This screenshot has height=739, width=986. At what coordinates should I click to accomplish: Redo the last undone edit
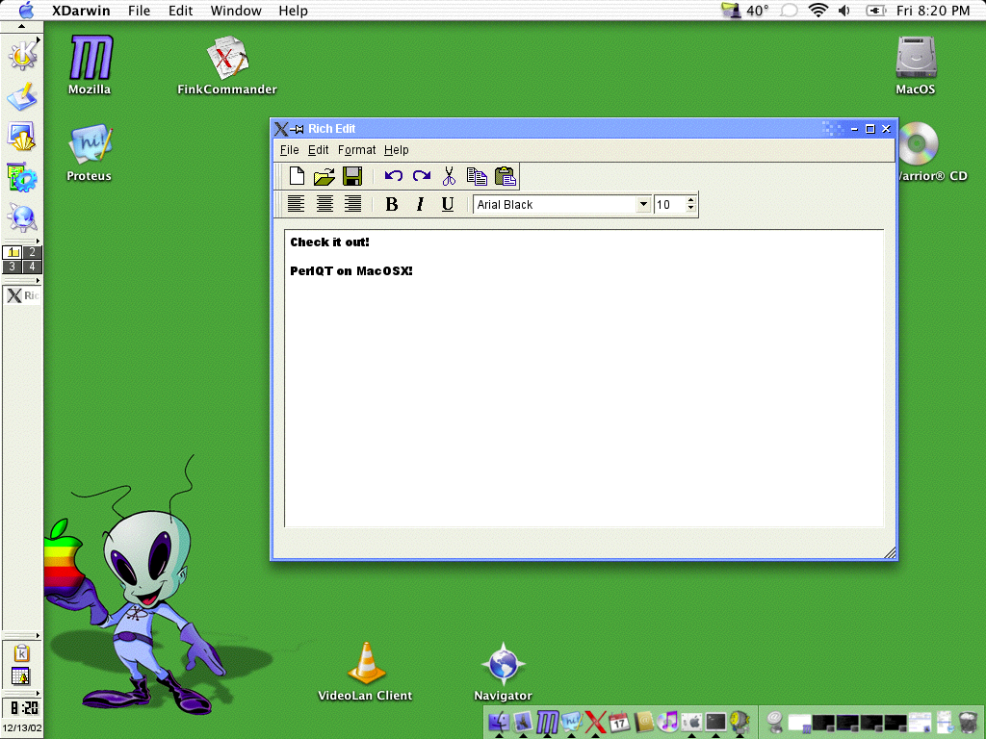coord(422,176)
